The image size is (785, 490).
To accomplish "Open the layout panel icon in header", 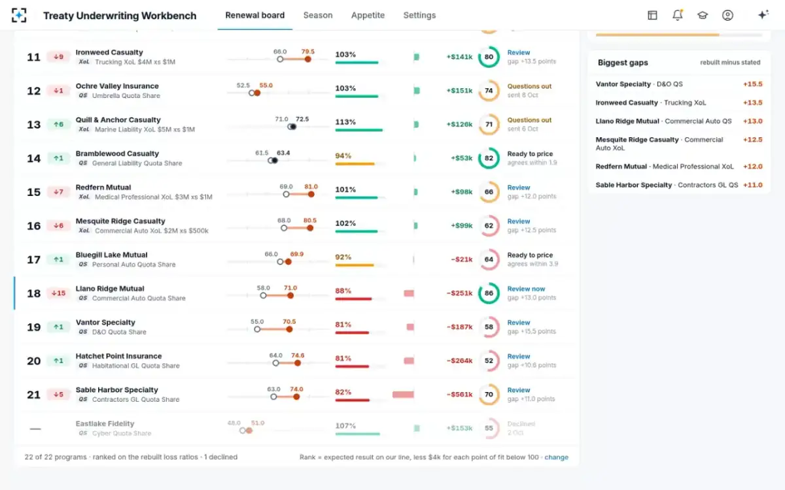I will click(x=652, y=15).
